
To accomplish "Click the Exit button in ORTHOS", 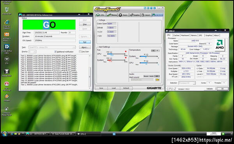I will click(x=85, y=42).
